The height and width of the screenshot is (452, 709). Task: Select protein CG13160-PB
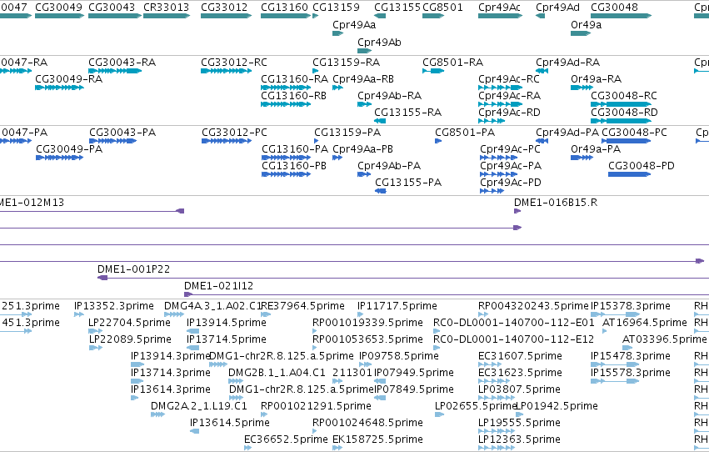point(287,174)
